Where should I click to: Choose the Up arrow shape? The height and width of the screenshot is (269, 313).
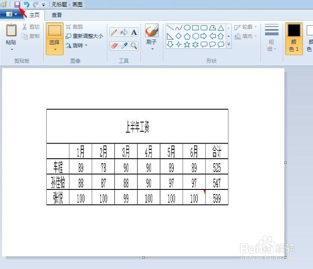pyautogui.click(x=221, y=36)
